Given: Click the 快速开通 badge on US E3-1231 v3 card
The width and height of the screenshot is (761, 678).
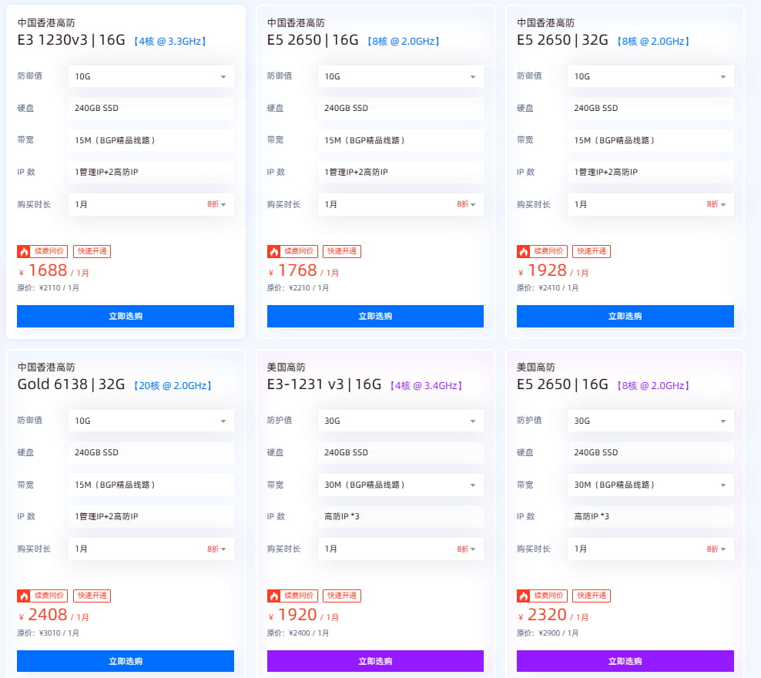Looking at the screenshot, I should pos(342,595).
